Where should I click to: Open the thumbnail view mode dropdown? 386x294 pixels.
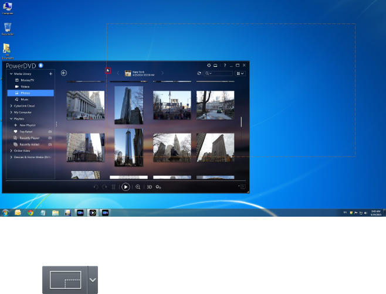[x=240, y=74]
